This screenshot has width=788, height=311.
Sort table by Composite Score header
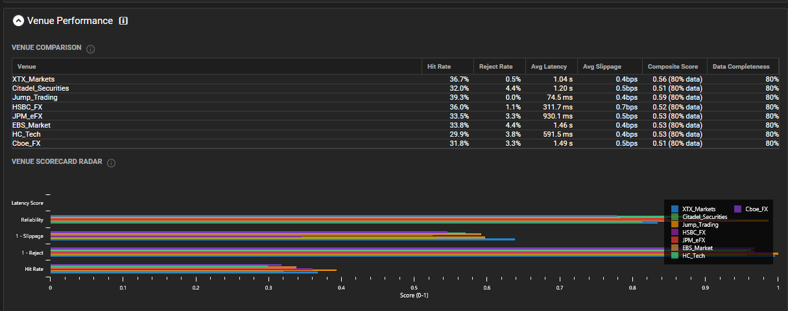[x=675, y=66]
